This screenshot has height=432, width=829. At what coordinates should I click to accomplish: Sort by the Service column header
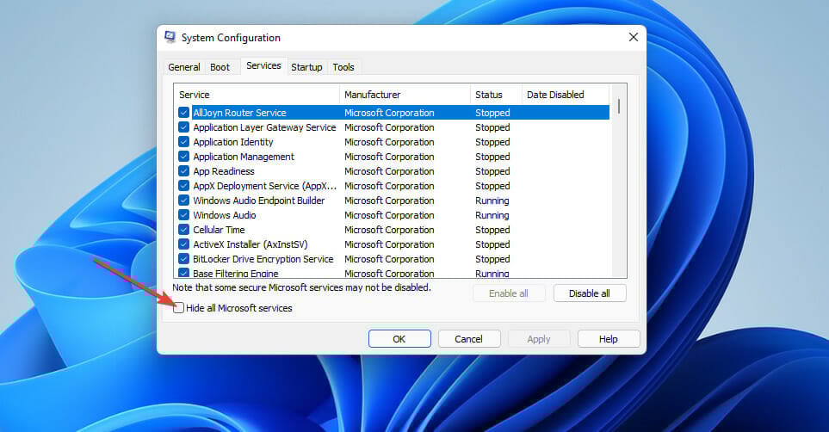point(257,95)
